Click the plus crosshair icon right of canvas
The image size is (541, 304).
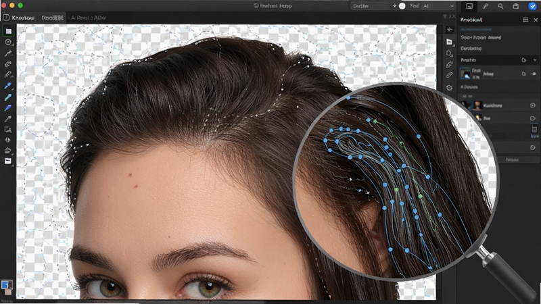449,30
